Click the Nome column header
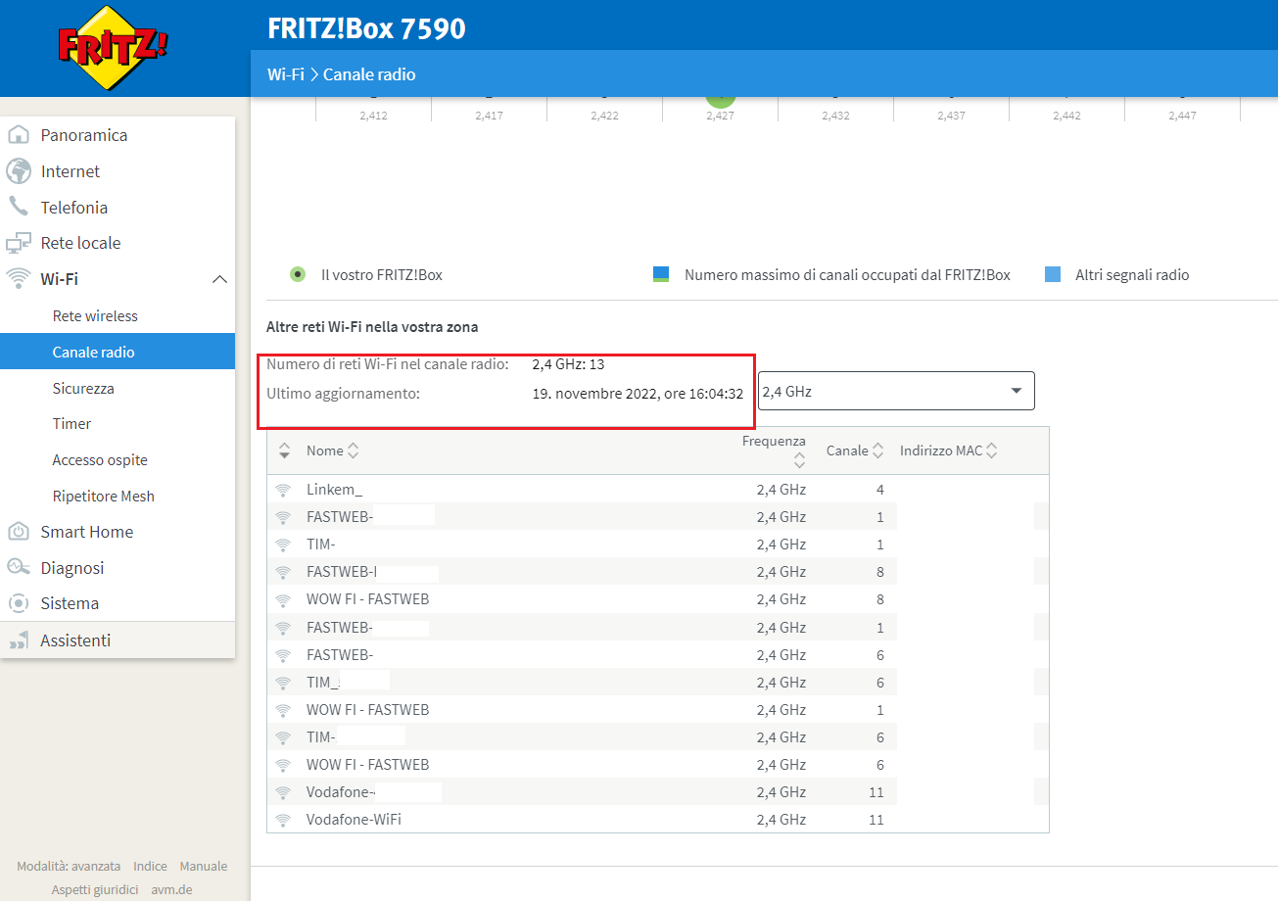The image size is (1278, 901). (x=325, y=451)
